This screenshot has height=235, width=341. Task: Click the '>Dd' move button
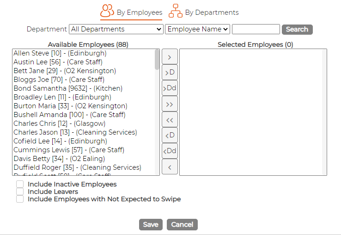click(x=170, y=88)
